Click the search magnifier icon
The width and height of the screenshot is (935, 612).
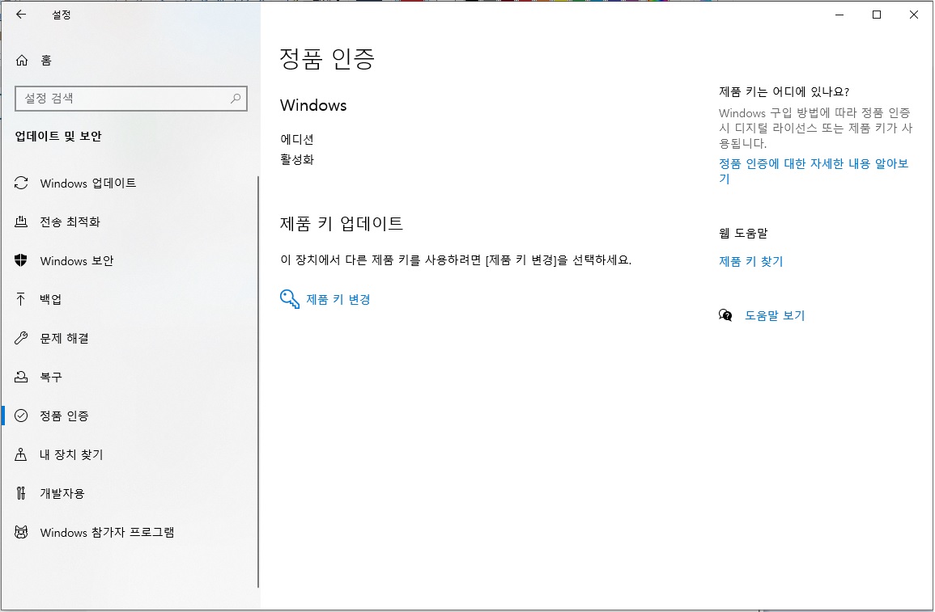236,99
